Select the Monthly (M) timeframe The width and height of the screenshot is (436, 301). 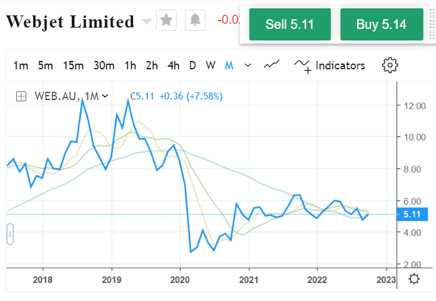tap(229, 66)
